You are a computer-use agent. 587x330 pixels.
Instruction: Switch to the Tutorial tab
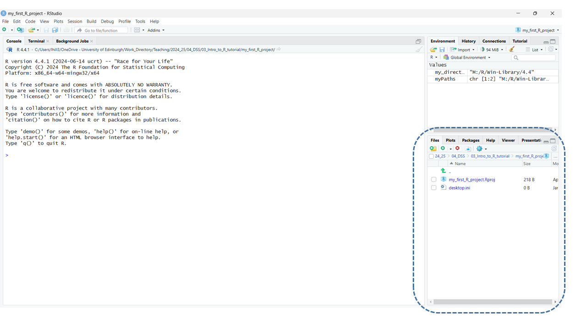pyautogui.click(x=520, y=41)
